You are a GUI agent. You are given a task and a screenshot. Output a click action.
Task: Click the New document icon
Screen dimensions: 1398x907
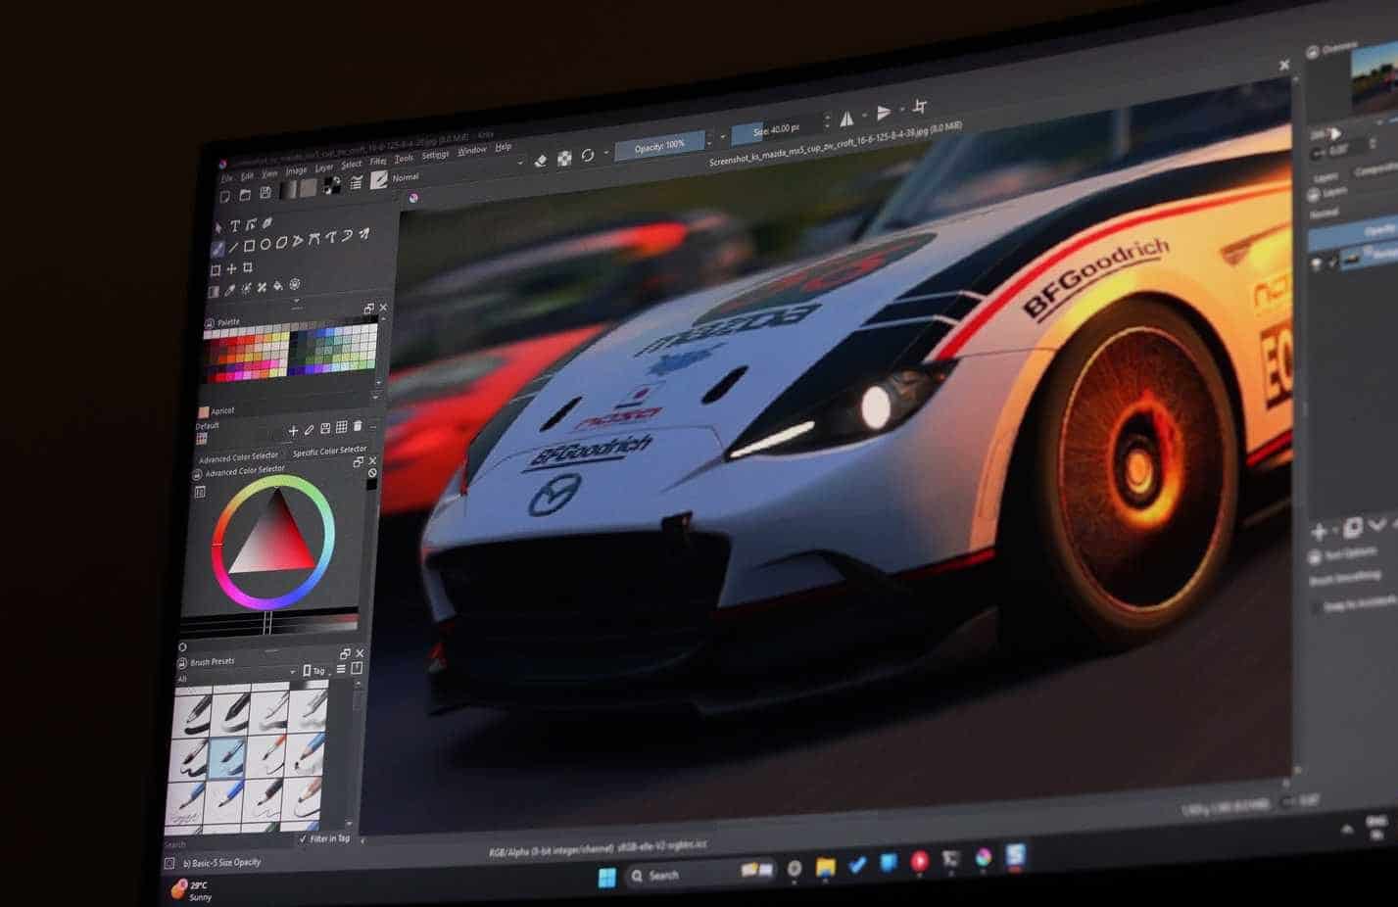pos(225,197)
